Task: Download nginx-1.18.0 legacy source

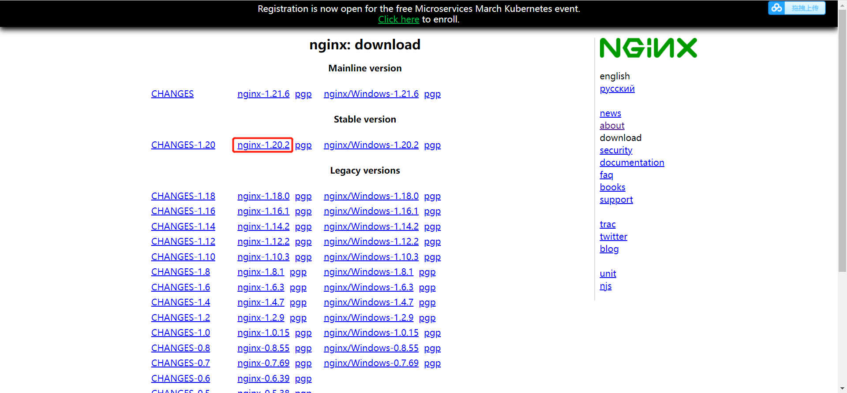Action: point(263,196)
